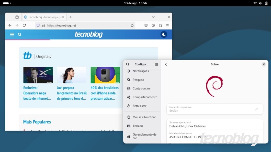Click the search icon in Settings

(128, 64)
